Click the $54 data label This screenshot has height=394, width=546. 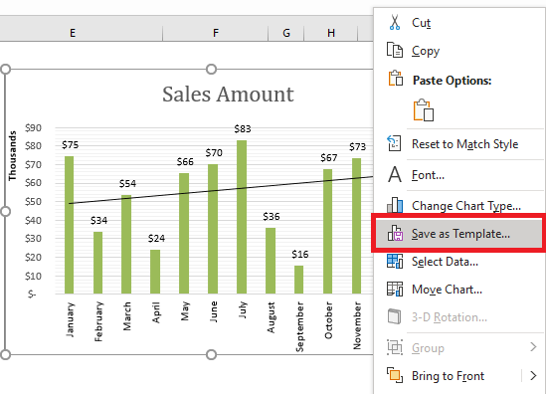point(127,184)
